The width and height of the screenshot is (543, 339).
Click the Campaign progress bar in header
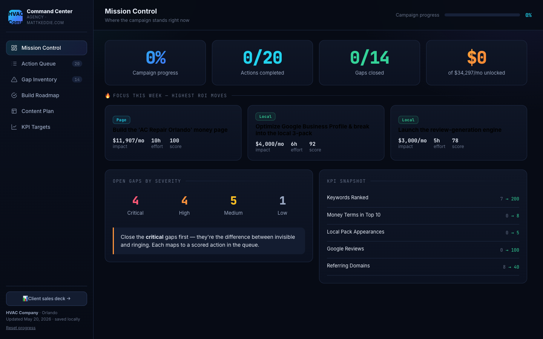point(482,15)
